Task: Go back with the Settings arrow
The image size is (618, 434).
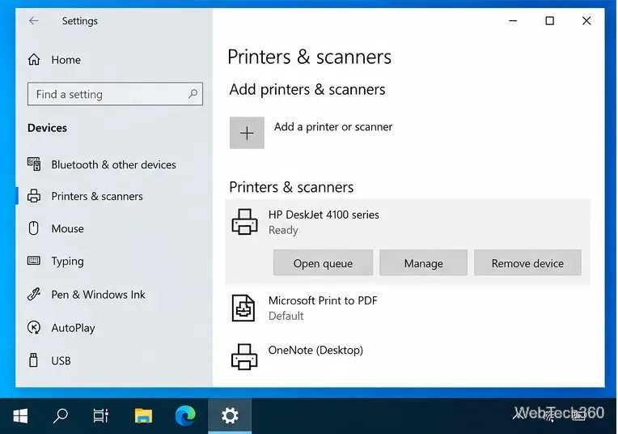Action: pyautogui.click(x=34, y=20)
